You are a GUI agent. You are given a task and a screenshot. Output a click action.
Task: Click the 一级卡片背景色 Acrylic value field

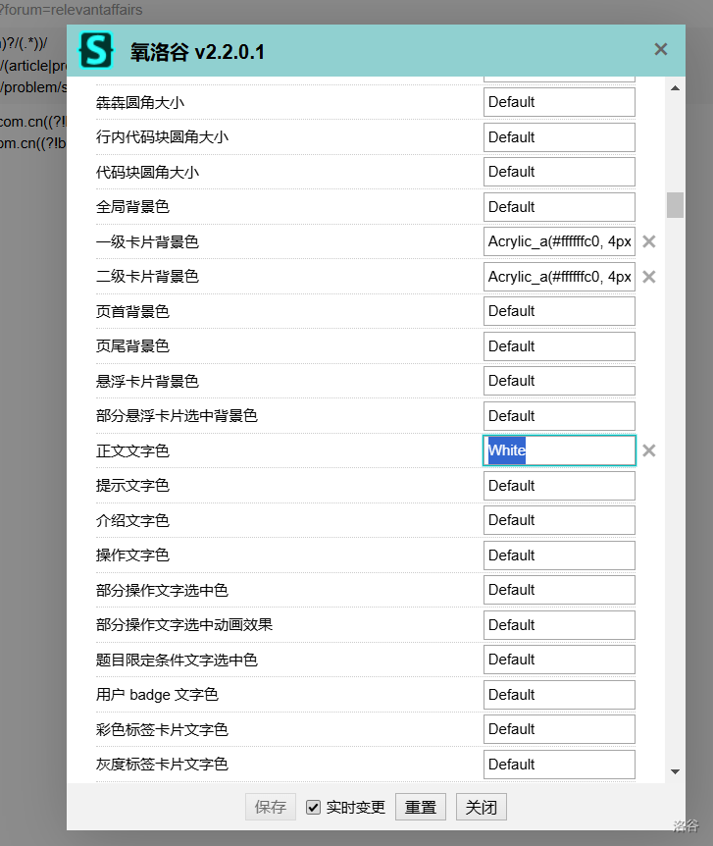pos(559,241)
